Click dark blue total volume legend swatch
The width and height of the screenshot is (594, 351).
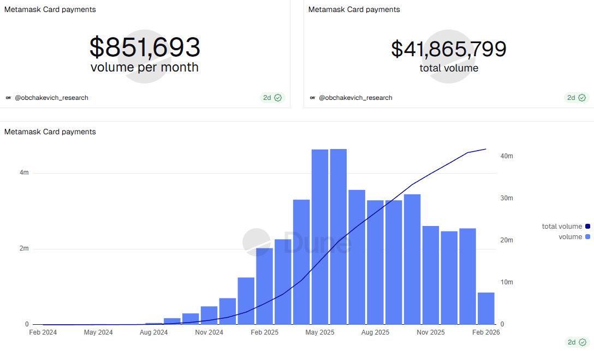(x=587, y=227)
